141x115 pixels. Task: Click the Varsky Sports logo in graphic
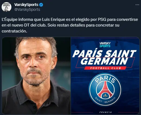105,45
